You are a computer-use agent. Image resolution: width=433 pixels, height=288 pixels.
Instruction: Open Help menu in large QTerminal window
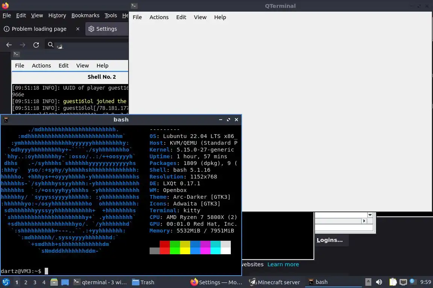pos(220,17)
